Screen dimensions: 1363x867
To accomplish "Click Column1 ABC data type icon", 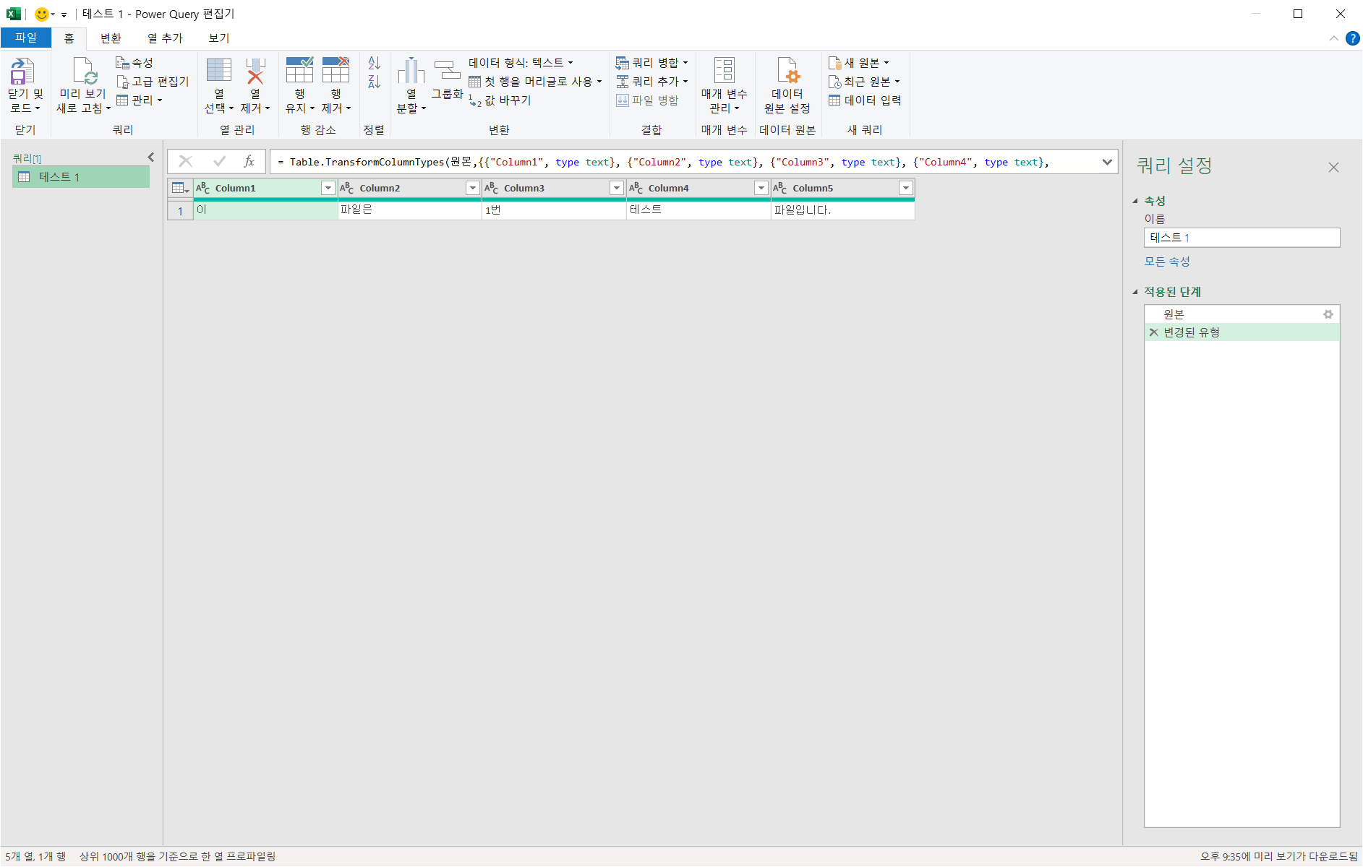I will point(203,188).
